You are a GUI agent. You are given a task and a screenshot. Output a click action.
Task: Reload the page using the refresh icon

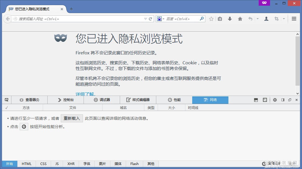pyautogui.click(x=150, y=19)
